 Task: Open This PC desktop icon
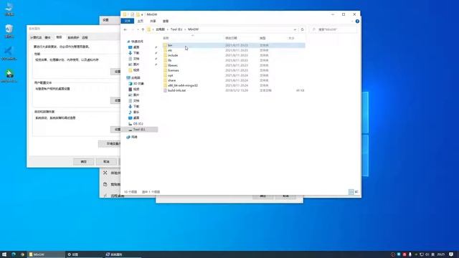pyautogui.click(x=9, y=9)
